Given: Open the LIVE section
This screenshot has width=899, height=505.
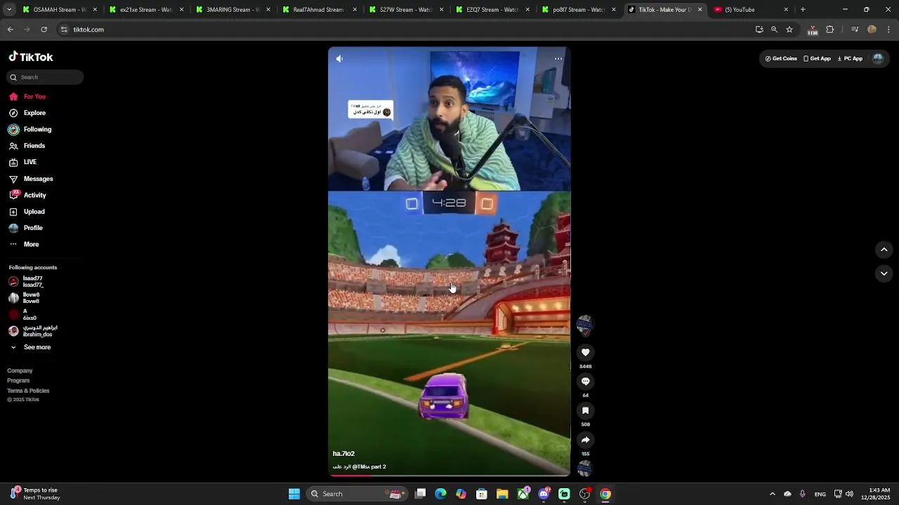Looking at the screenshot, I should 23,162.
